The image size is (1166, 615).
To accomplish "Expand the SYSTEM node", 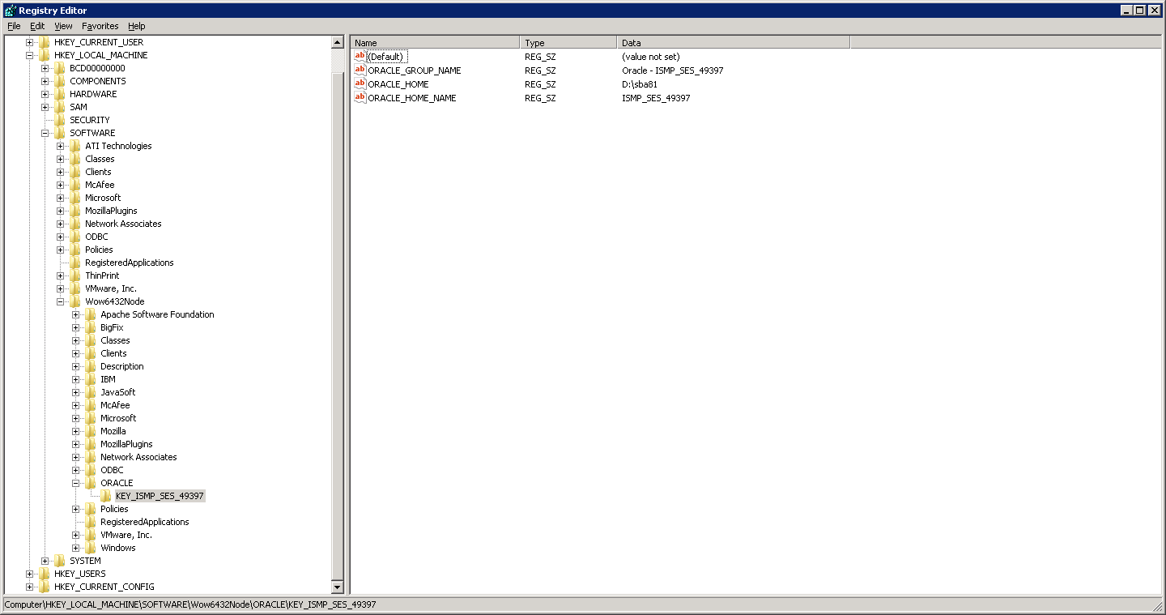I will pyautogui.click(x=45, y=561).
